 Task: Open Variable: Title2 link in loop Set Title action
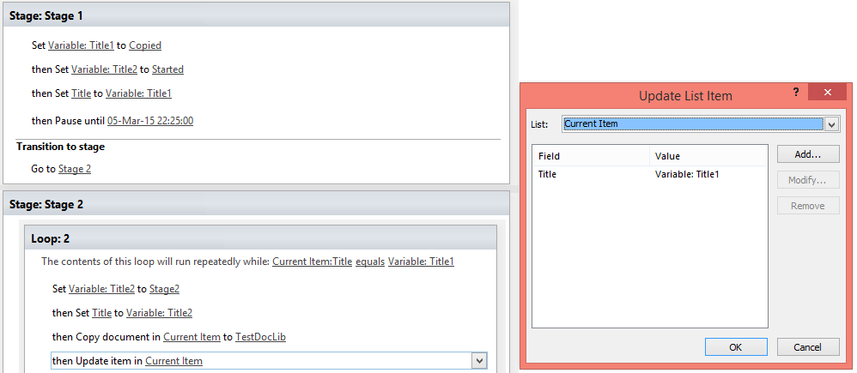[x=159, y=313]
